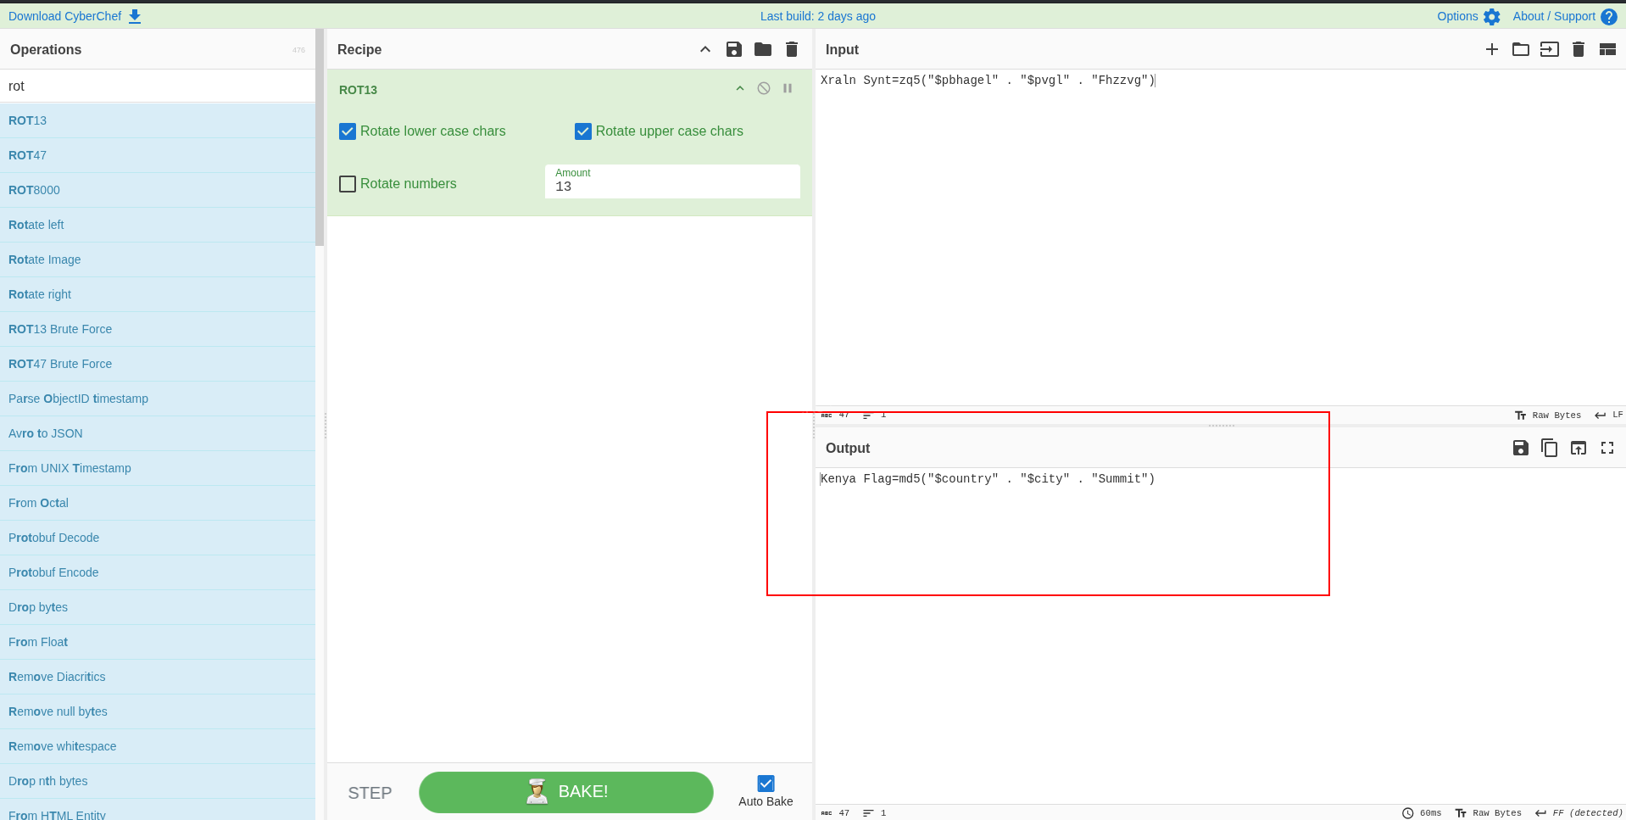Pick the Avro to JSON operation

coord(158,433)
